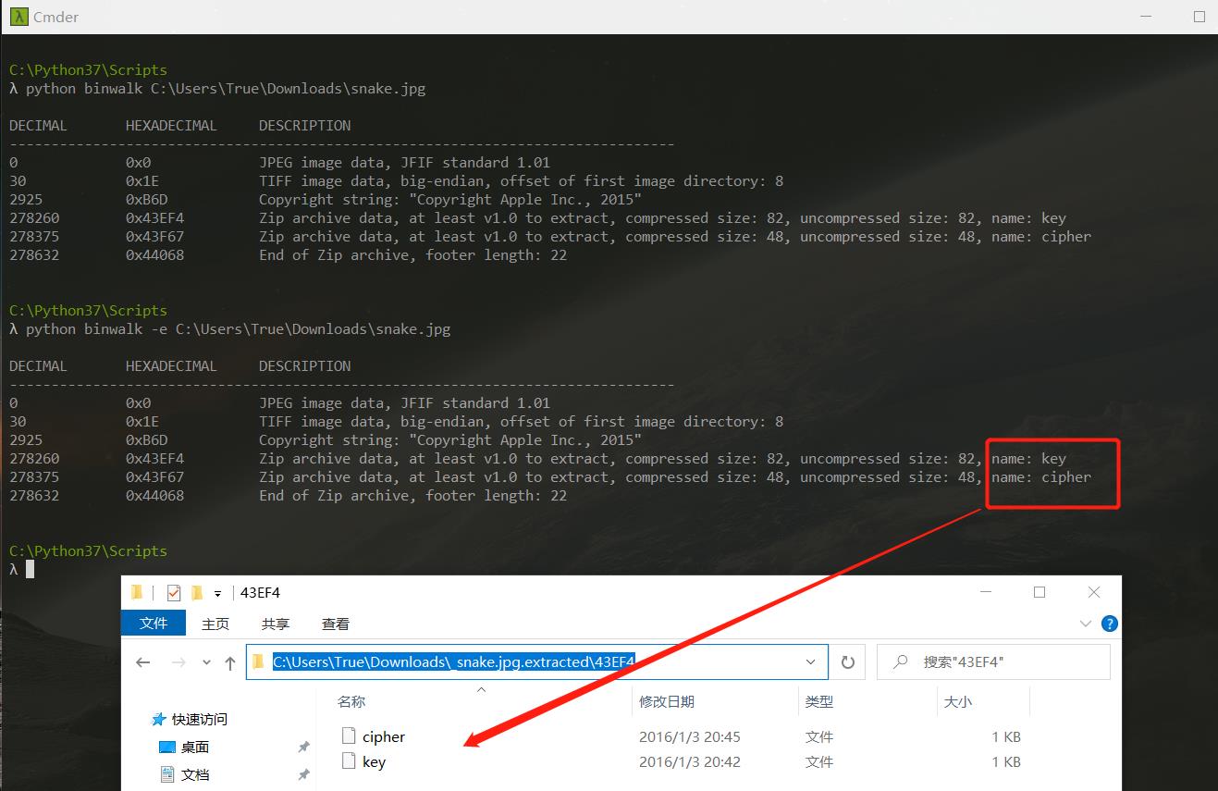This screenshot has height=791, width=1218.
Task: Click the Explorer address bar path
Action: point(454,662)
